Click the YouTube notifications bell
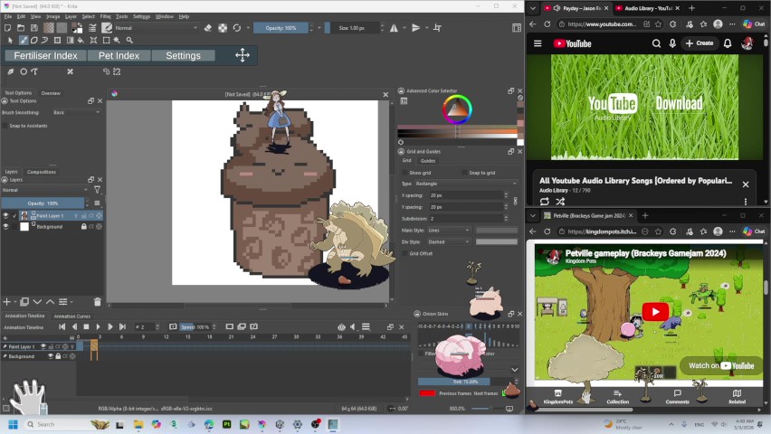This screenshot has height=434, width=771. pos(728,43)
